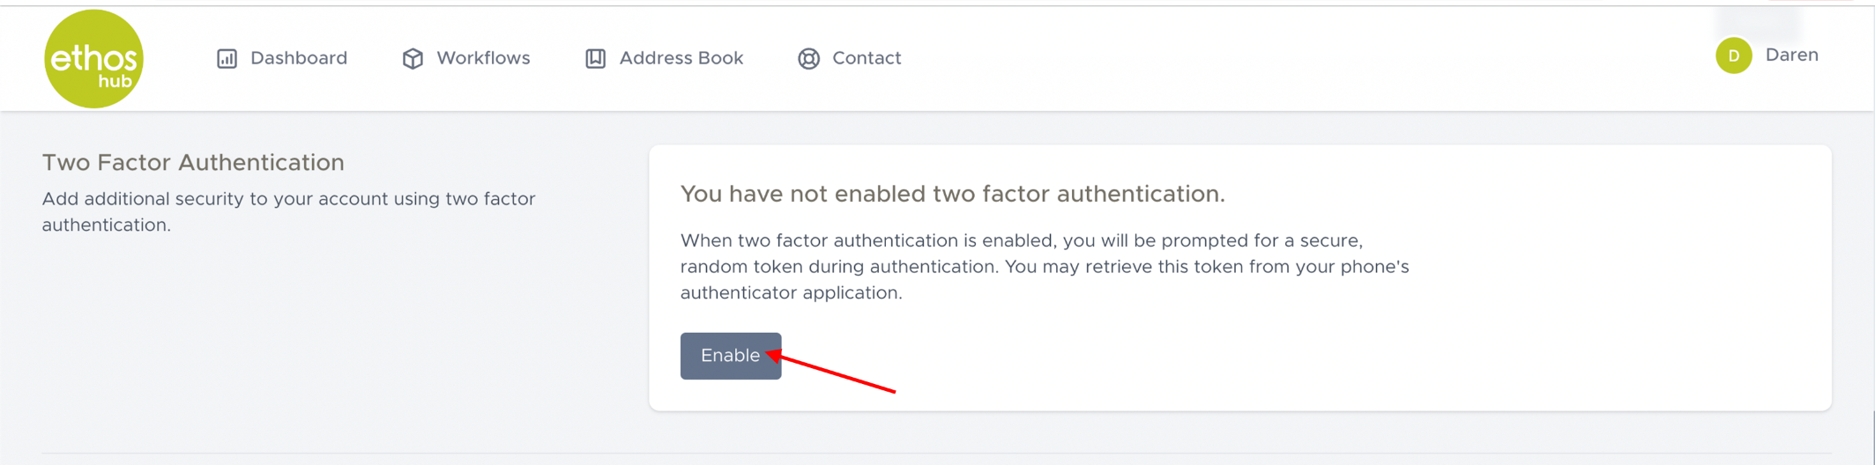Click the ethos hub logo
Screen dimensions: 1875x465
[x=93, y=59]
